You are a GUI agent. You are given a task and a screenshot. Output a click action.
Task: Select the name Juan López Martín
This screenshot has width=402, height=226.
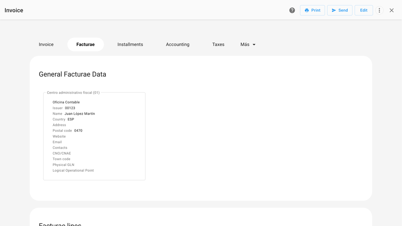coord(80,114)
